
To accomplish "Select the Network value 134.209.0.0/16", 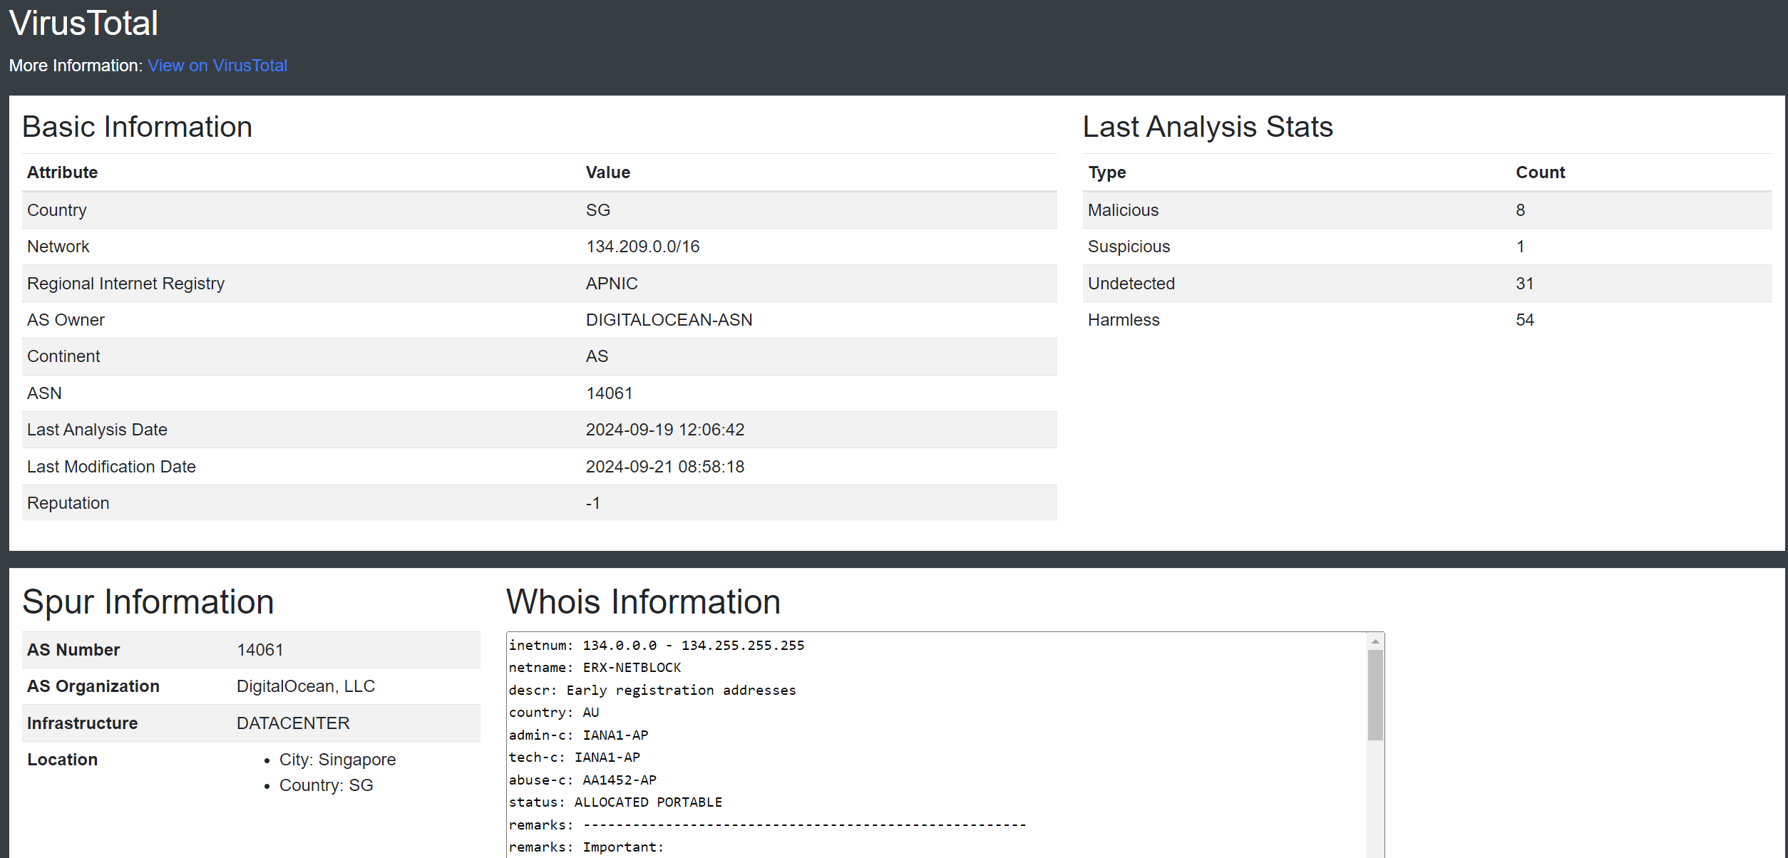I will (x=642, y=247).
